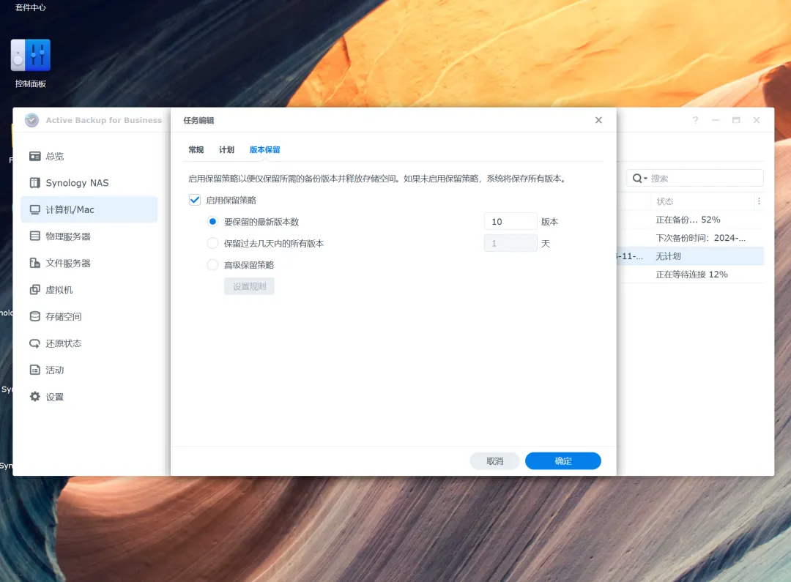Viewport: 791px width, 582px height.
Task: Click the Active Backup for Business logo icon
Action: coord(31,120)
